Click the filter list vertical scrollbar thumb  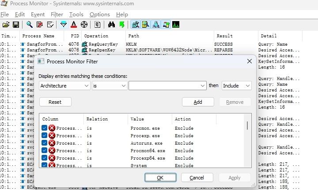pyautogui.click(x=247, y=125)
